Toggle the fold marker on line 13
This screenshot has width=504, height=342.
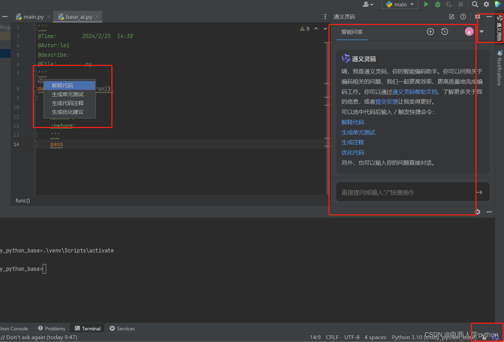(35, 135)
